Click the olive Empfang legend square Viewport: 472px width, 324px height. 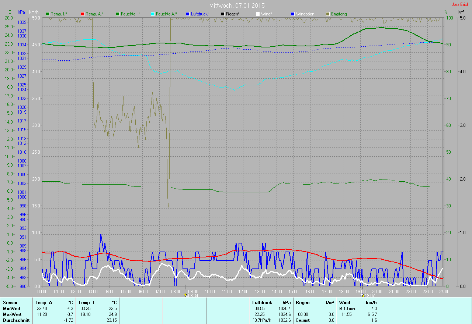click(328, 14)
